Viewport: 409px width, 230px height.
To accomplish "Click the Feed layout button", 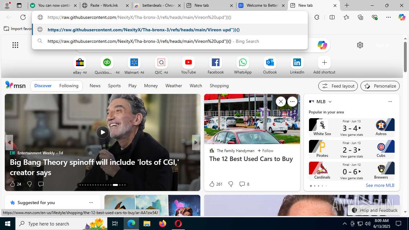I will pyautogui.click(x=338, y=86).
